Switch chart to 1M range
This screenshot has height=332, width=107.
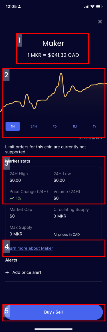click(x=75, y=127)
